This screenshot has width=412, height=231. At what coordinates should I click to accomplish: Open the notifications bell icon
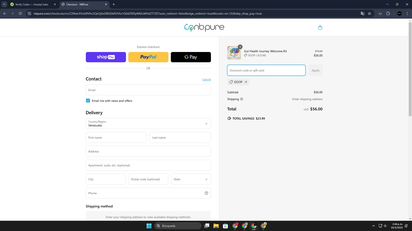tap(406, 226)
